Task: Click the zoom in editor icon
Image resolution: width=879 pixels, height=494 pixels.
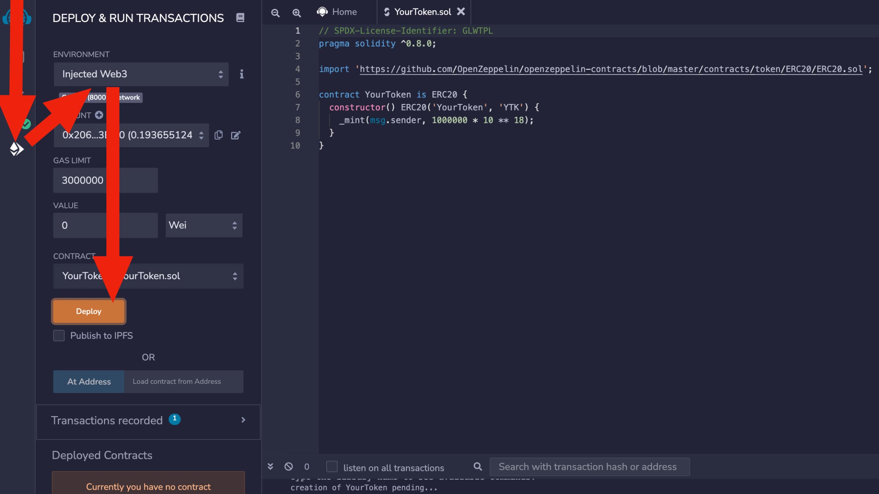Action: pyautogui.click(x=296, y=13)
